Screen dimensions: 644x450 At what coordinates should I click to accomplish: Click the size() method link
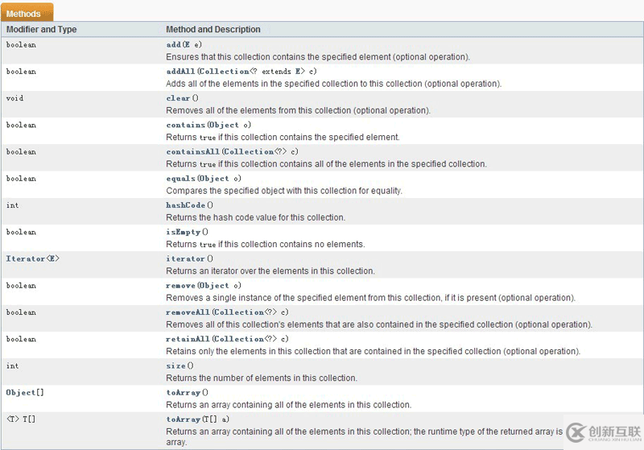coord(176,365)
